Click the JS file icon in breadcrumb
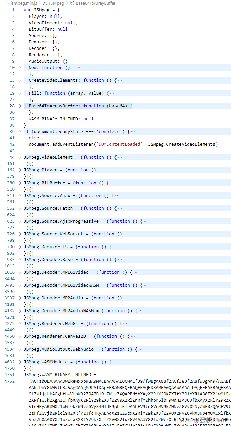 (x=7, y=3)
